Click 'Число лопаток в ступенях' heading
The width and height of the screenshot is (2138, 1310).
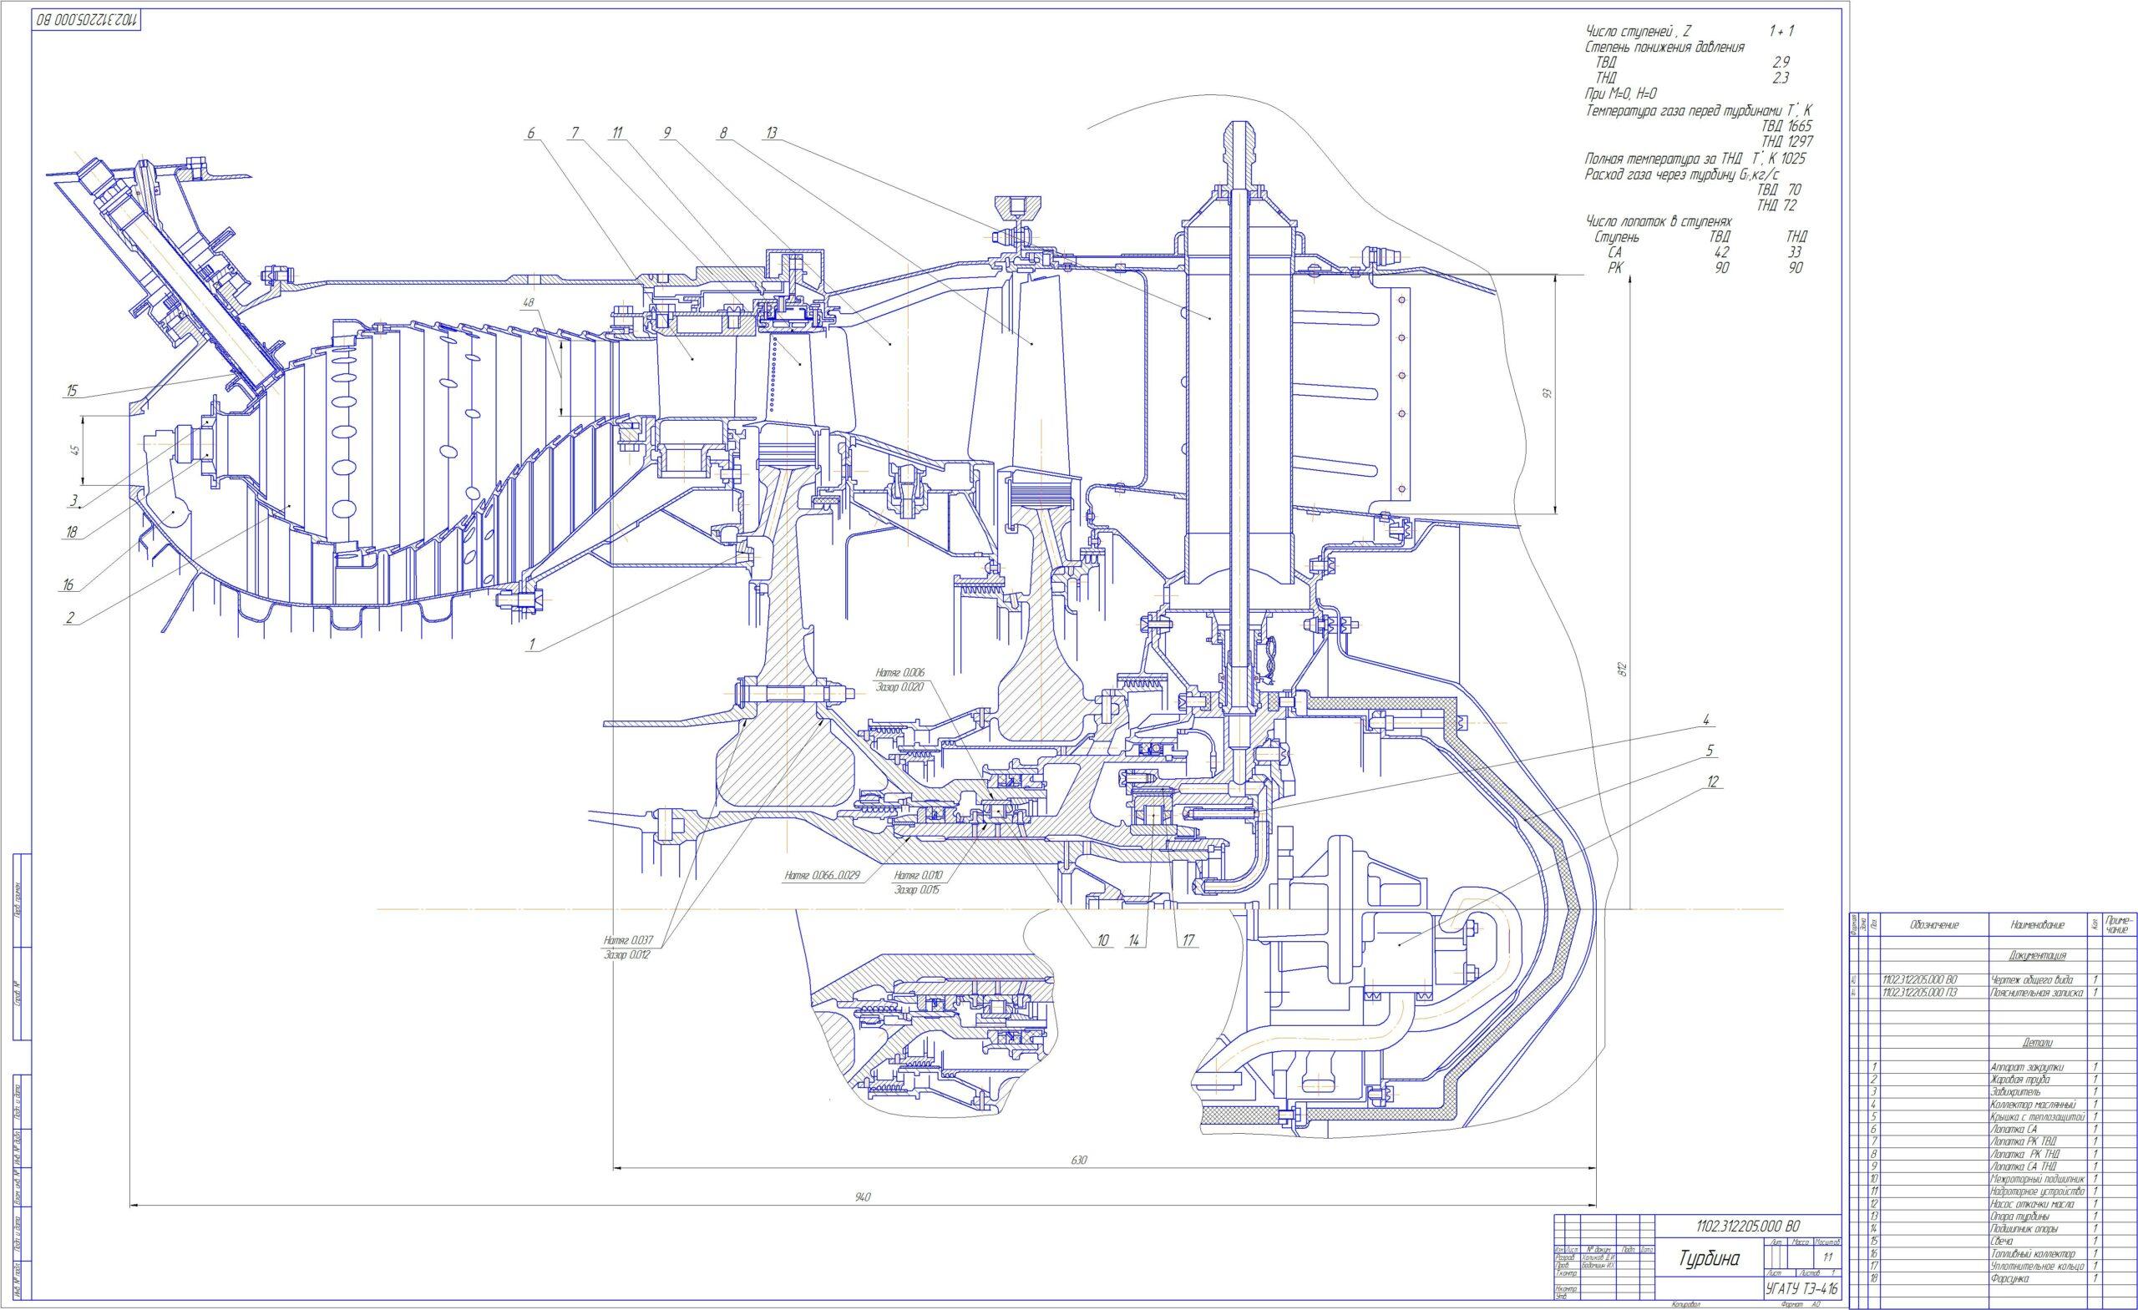point(1658,222)
